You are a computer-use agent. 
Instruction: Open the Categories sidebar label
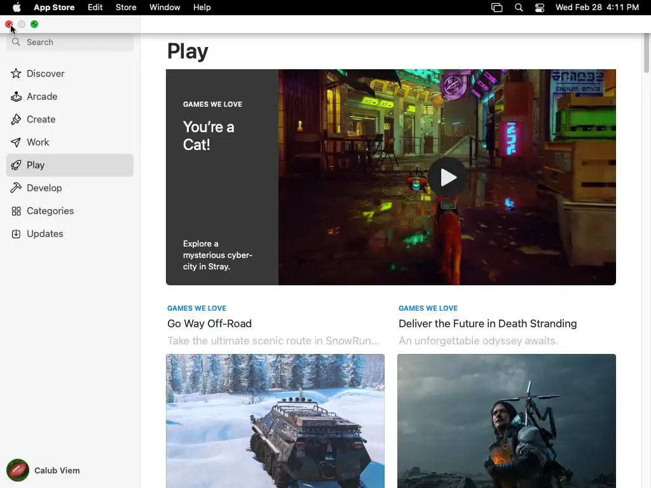coord(50,211)
